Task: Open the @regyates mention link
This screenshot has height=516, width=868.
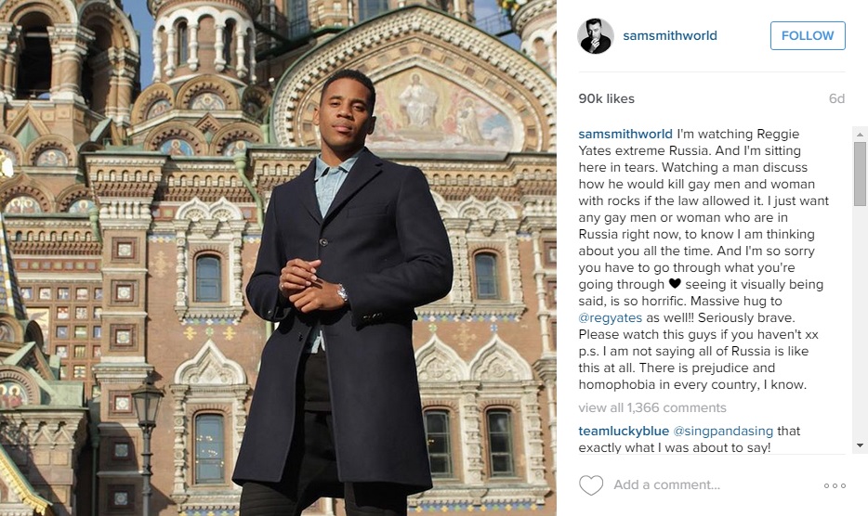Action: click(610, 317)
